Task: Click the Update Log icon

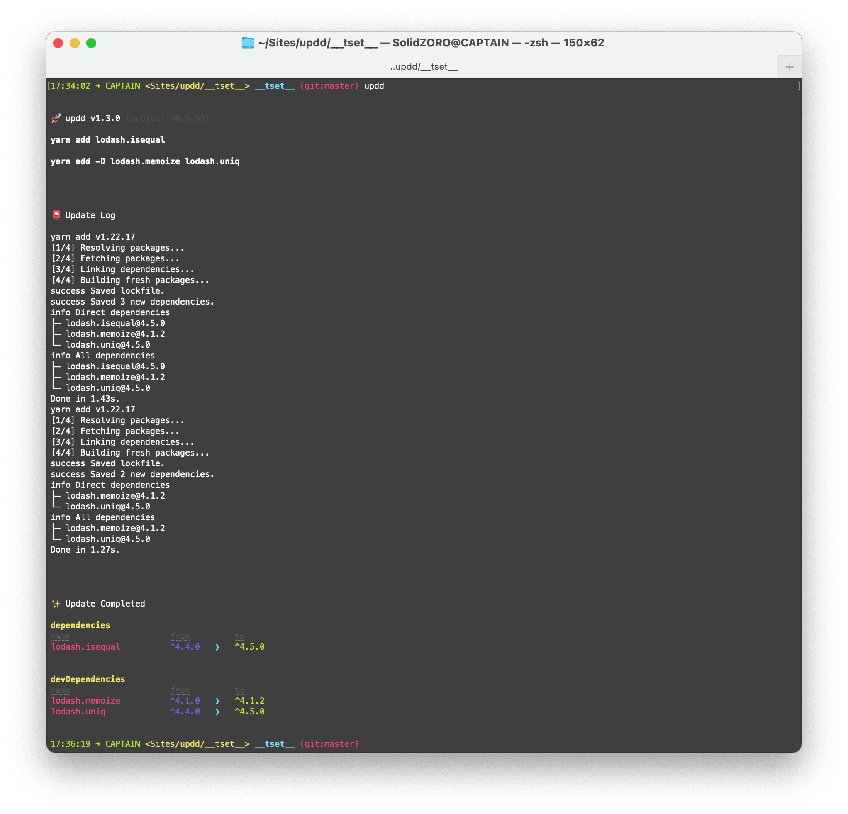Action: pos(56,215)
